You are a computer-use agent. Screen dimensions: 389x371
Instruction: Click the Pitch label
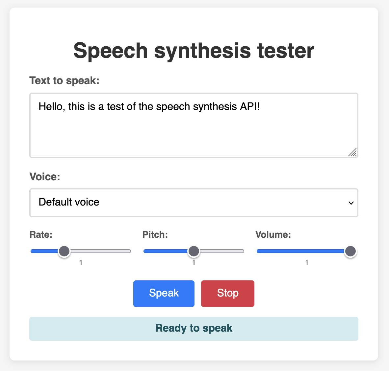coord(155,234)
